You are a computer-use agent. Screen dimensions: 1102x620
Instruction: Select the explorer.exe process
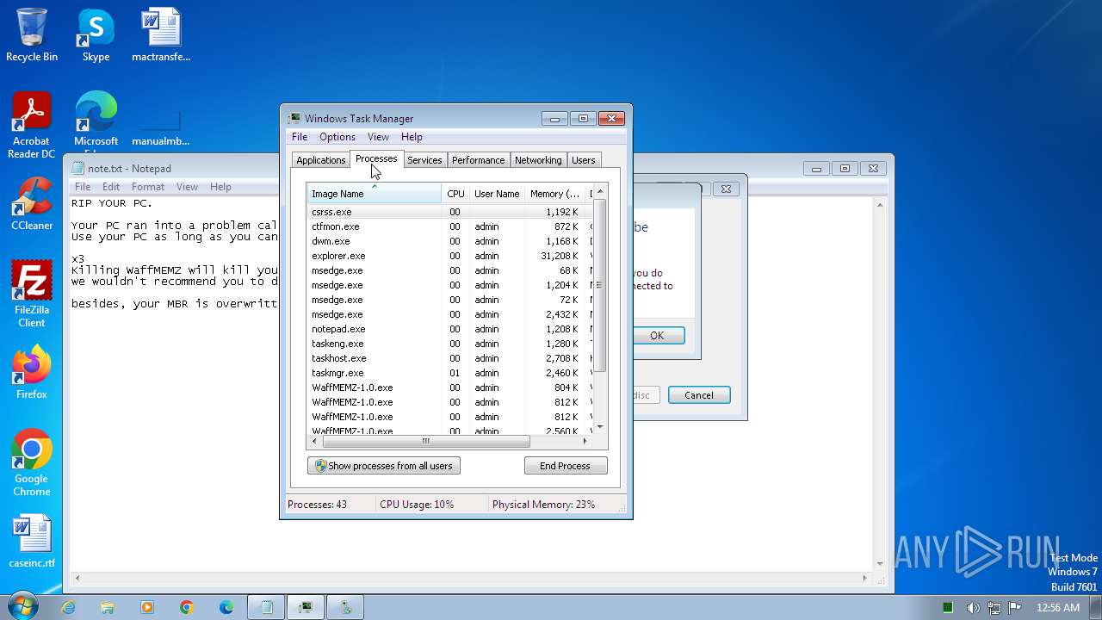pos(450,256)
